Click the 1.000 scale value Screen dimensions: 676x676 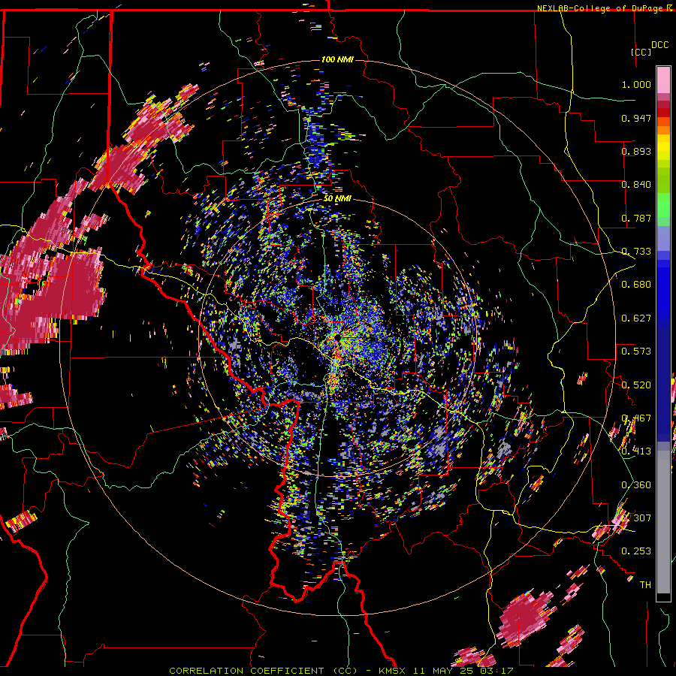click(636, 84)
